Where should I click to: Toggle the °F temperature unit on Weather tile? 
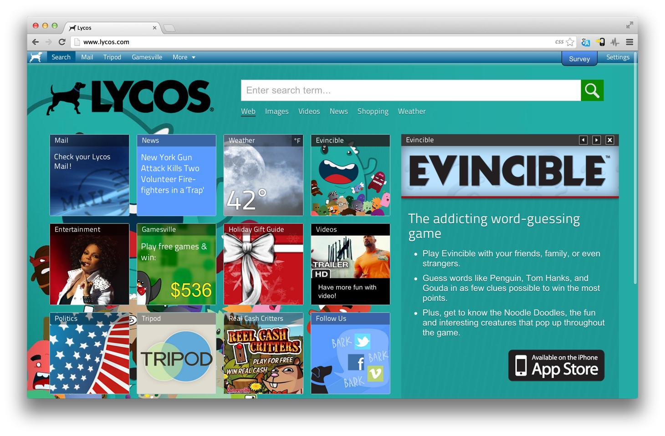pos(297,141)
